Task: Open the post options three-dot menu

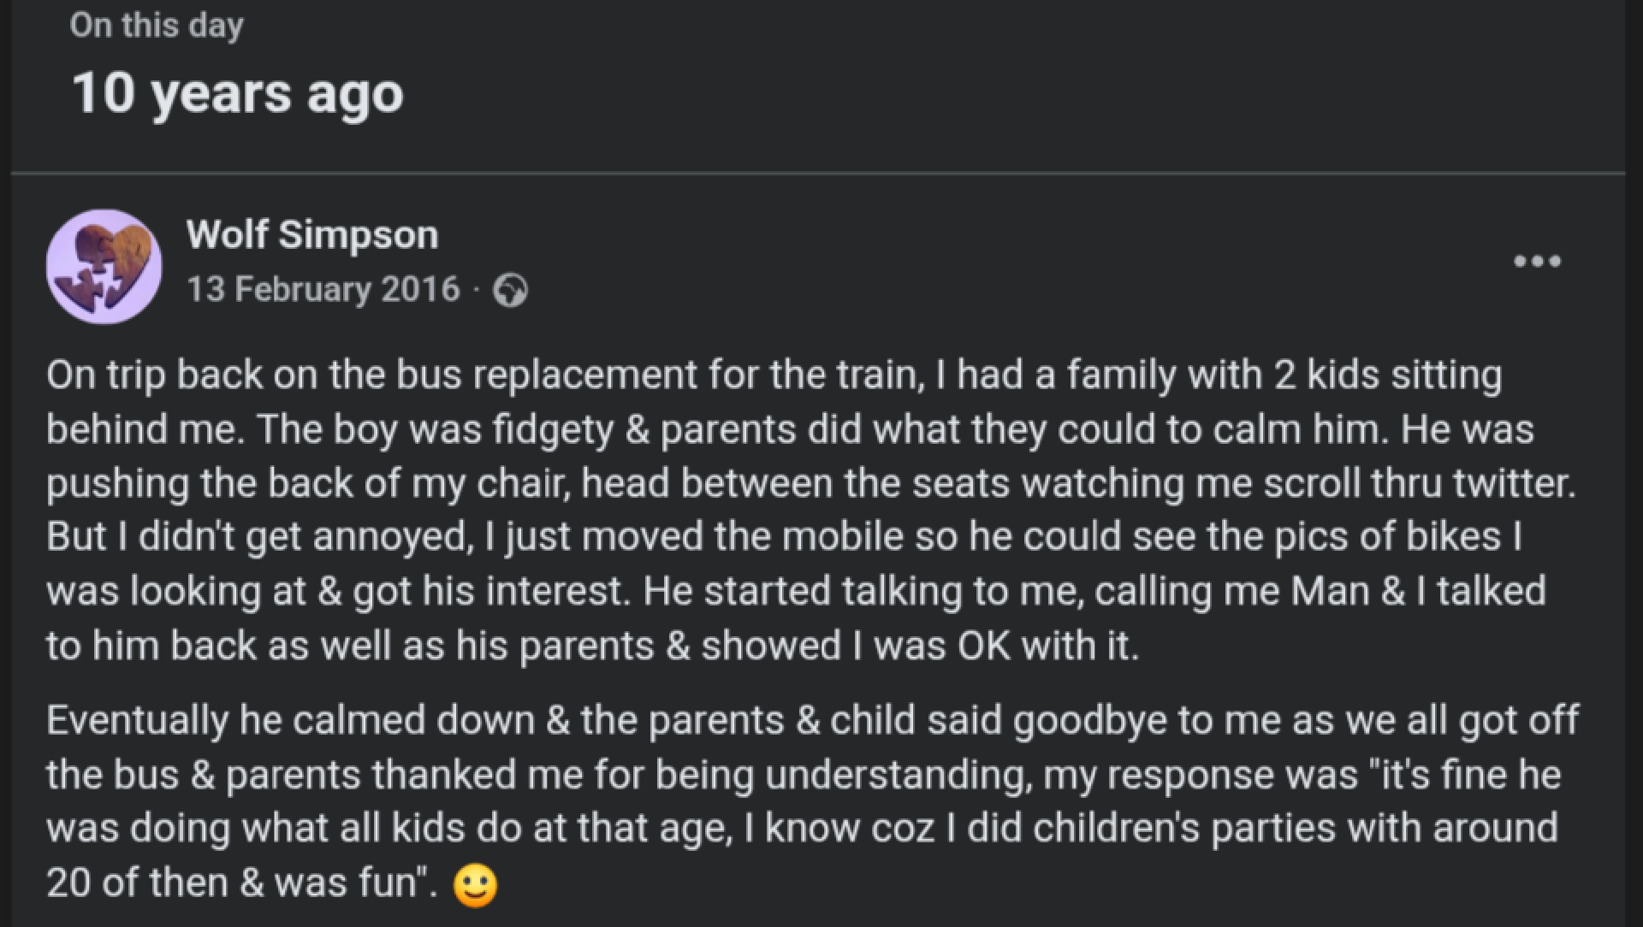Action: [x=1537, y=261]
